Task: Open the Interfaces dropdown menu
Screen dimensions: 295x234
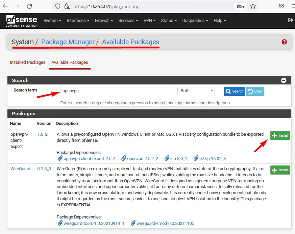Action: [78, 21]
